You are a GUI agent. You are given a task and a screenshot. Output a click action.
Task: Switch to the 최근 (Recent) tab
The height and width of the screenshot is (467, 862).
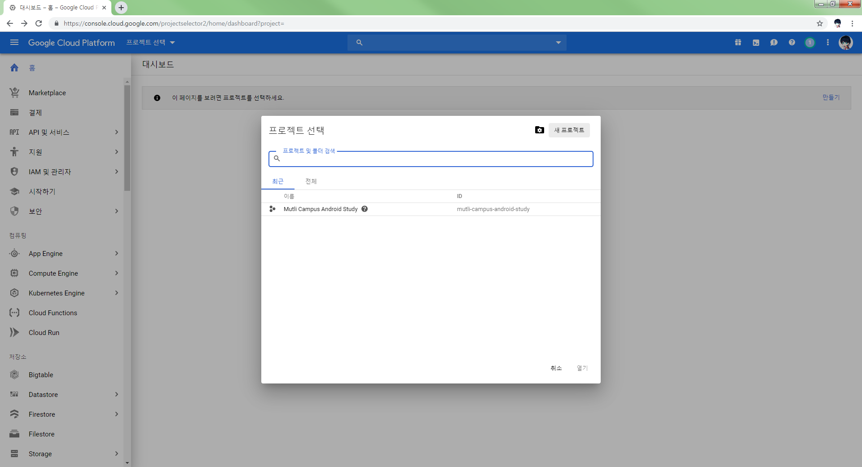pos(278,181)
